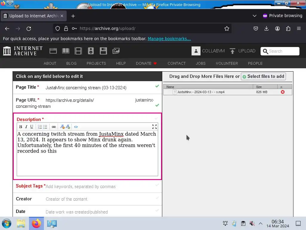Viewport: 306px width, 230px height.
Task: Open Firefox extensions menu
Action: [x=288, y=28]
